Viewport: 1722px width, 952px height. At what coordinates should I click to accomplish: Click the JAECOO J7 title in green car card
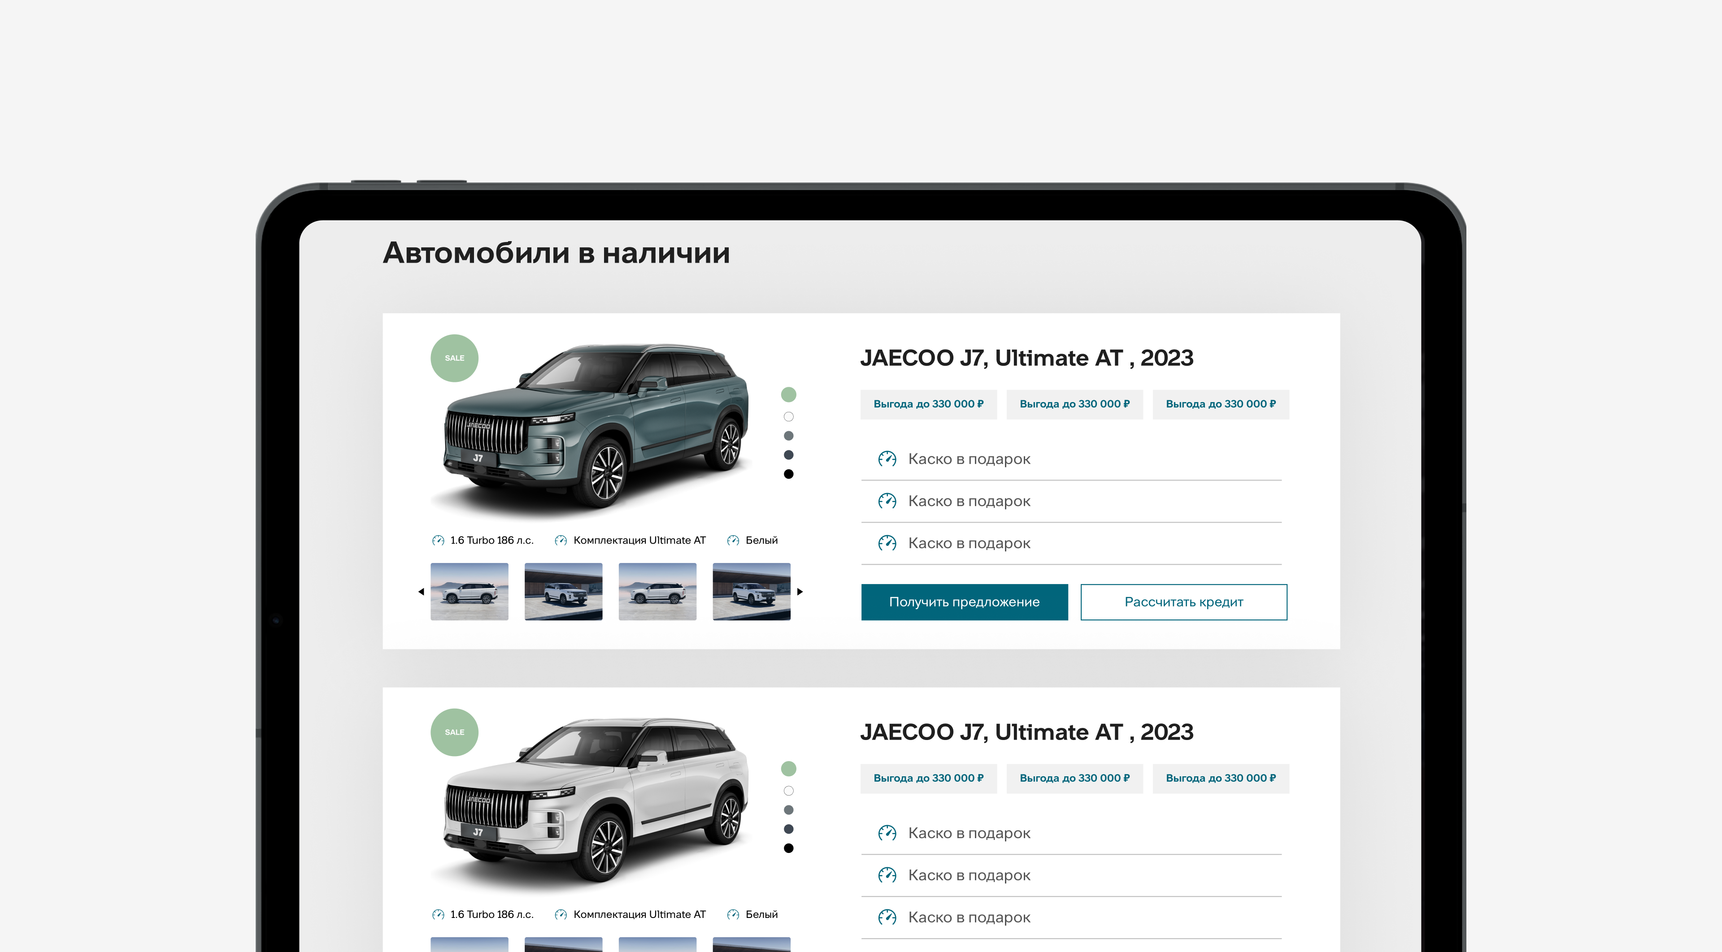click(x=1026, y=359)
